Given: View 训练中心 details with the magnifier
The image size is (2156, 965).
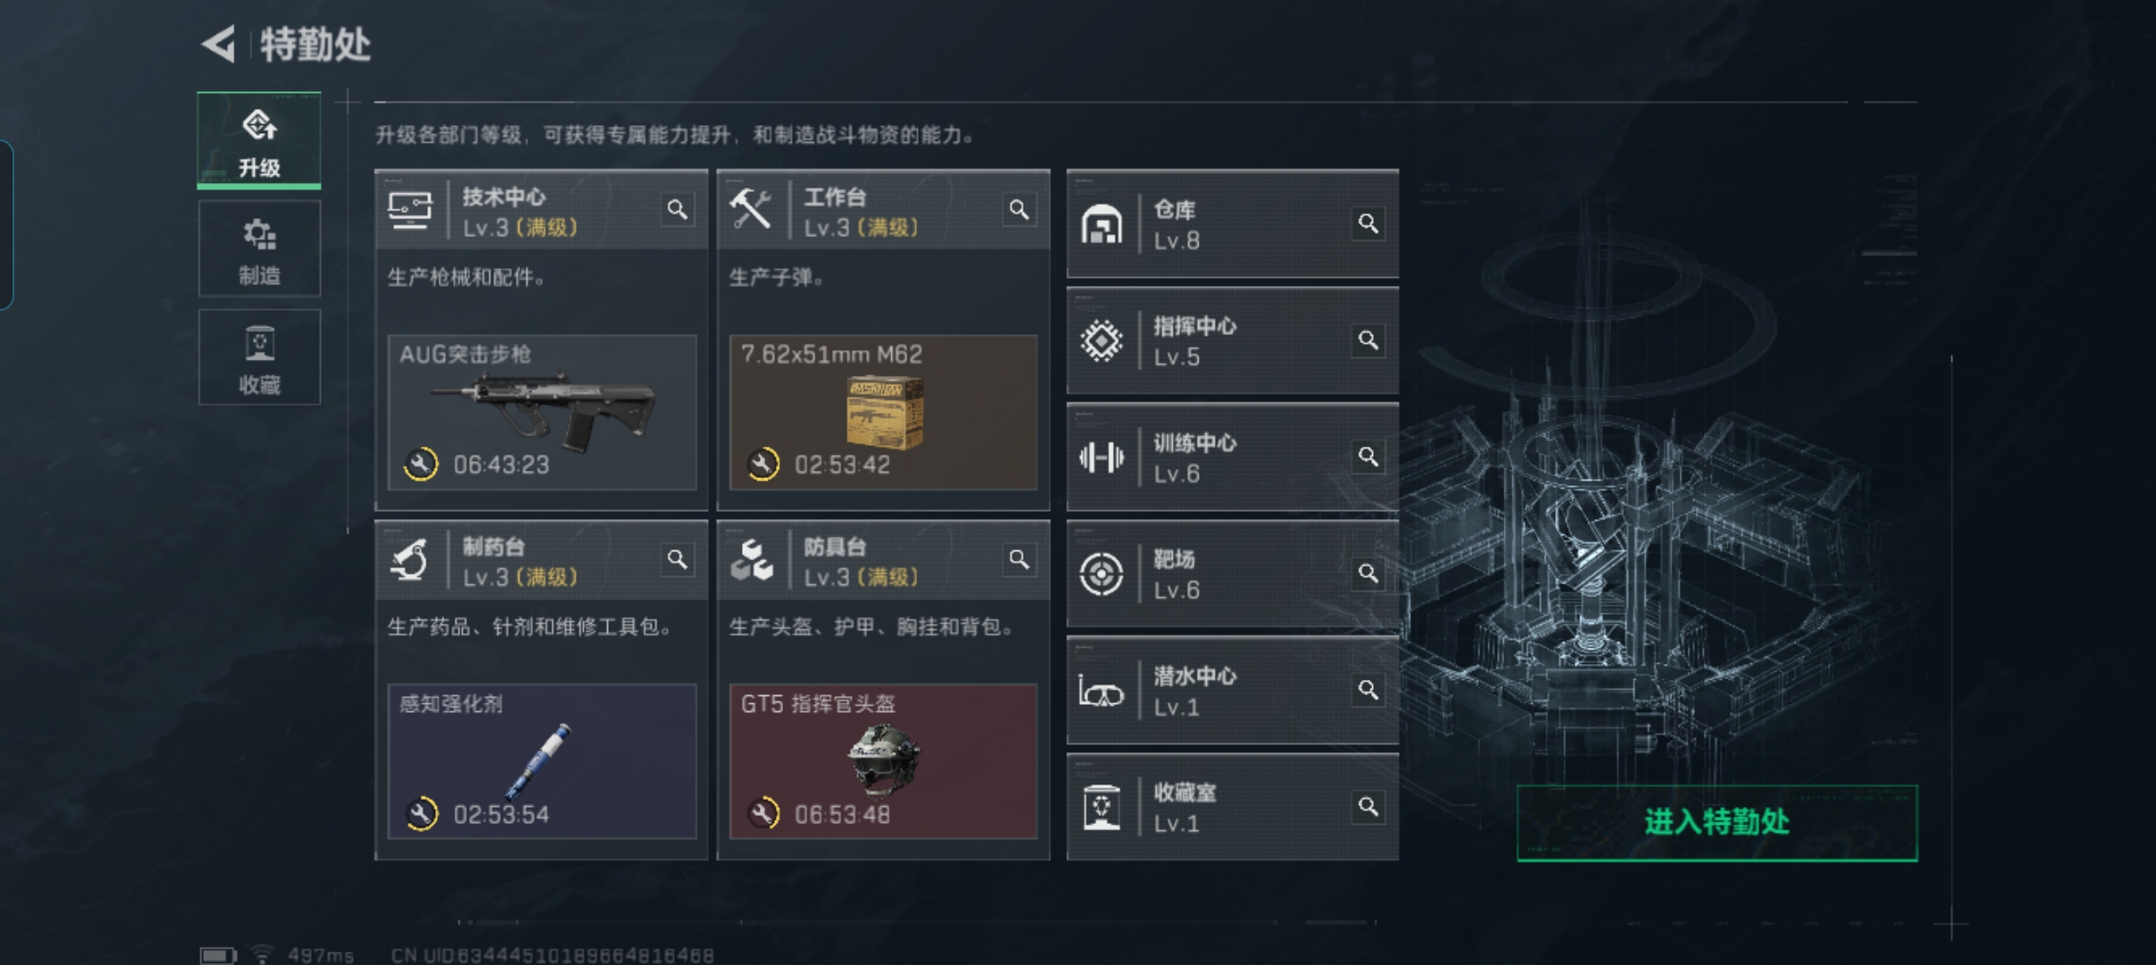Looking at the screenshot, I should pos(1368,457).
